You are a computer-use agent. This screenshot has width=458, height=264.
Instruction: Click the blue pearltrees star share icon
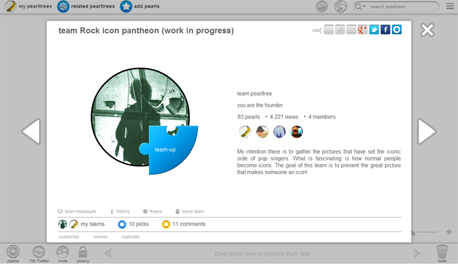pyautogui.click(x=397, y=30)
